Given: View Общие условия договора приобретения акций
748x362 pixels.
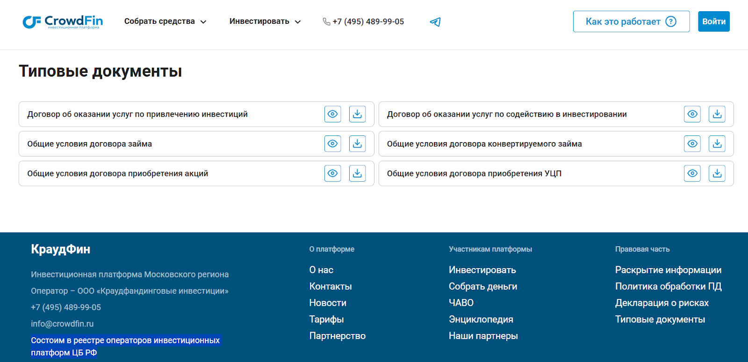Looking at the screenshot, I should coord(333,173).
